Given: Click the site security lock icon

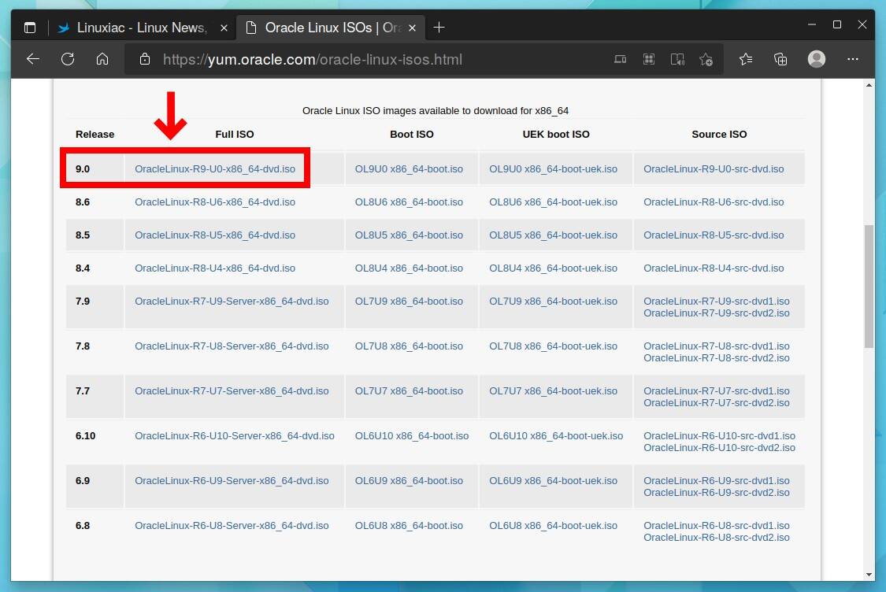Looking at the screenshot, I should click(144, 59).
